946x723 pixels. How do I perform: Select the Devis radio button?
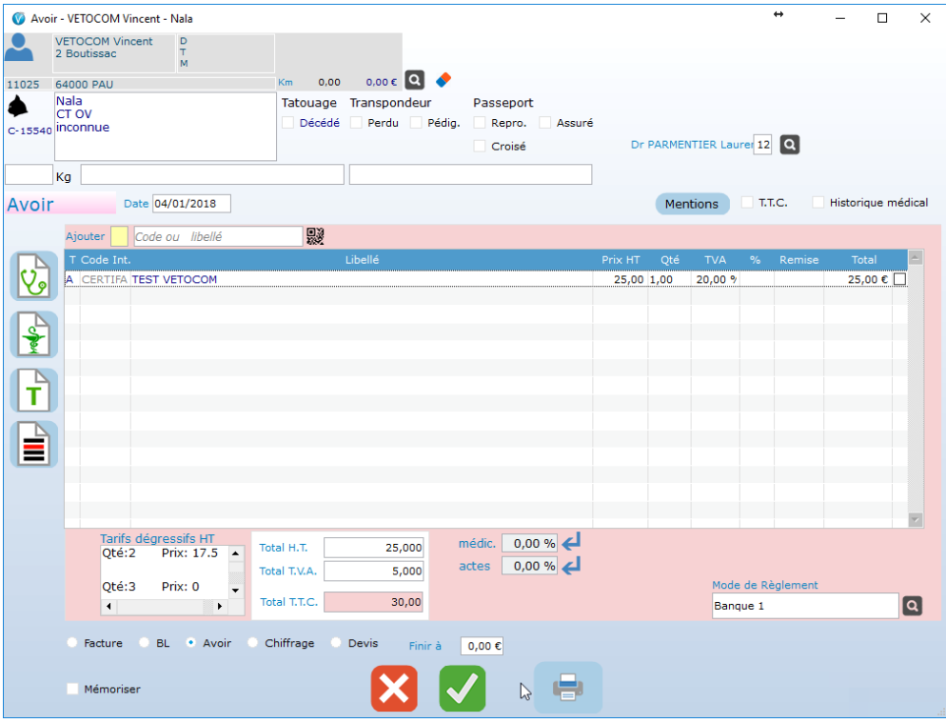[x=336, y=643]
